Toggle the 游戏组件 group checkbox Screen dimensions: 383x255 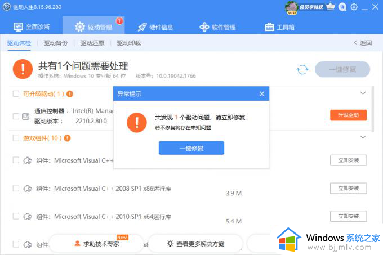16,138
